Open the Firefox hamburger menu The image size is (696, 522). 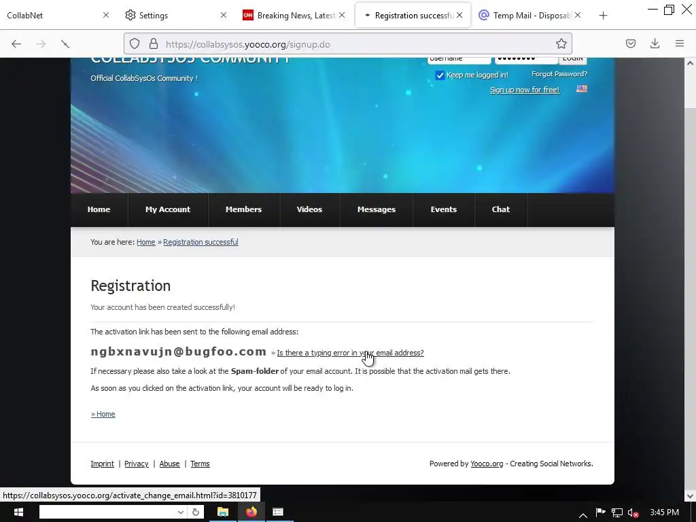click(680, 43)
